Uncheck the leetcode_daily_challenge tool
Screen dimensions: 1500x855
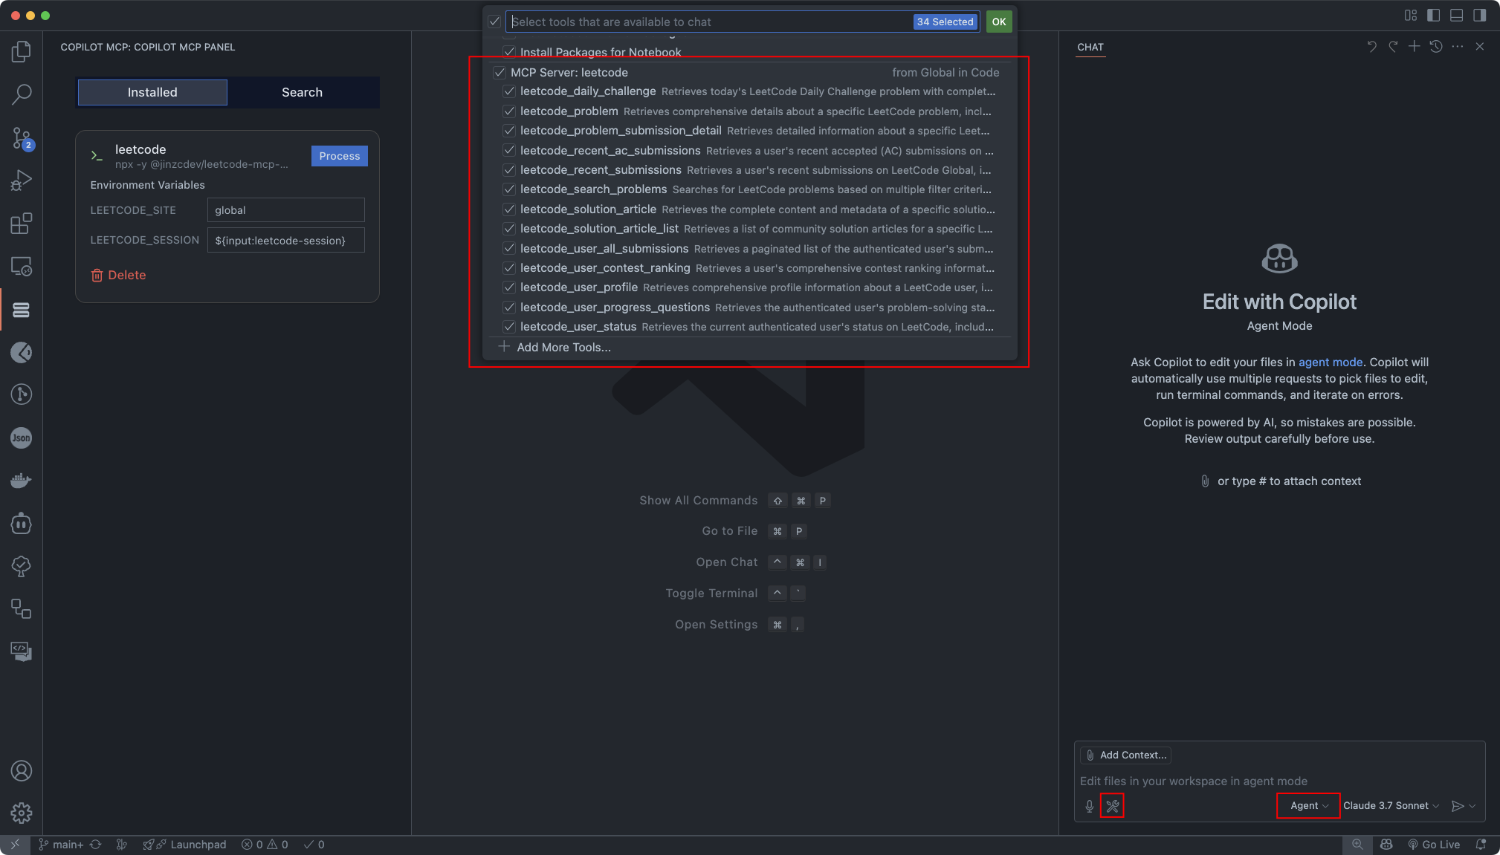tap(509, 91)
